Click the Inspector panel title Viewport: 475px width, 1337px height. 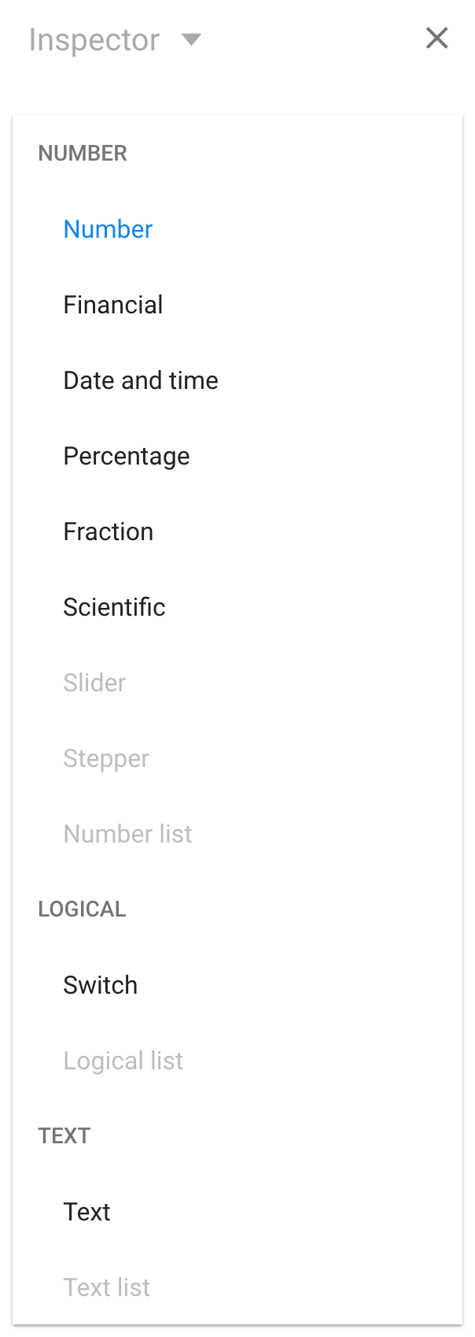(94, 39)
